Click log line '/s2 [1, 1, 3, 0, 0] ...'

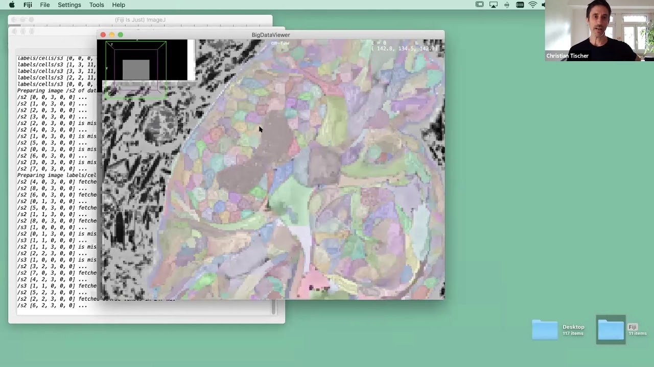52,215
